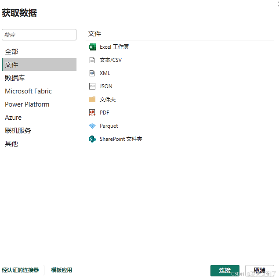
Task: Open the 联机服务 category
Action: coord(39,131)
